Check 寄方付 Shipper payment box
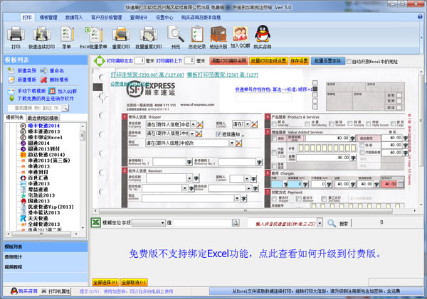 coord(275,199)
